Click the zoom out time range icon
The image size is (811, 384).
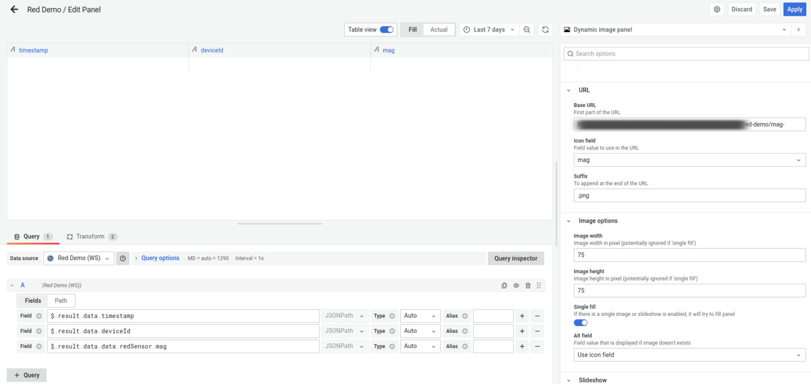point(526,30)
